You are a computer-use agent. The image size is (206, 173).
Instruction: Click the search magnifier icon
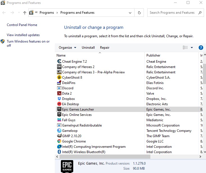click(x=200, y=13)
